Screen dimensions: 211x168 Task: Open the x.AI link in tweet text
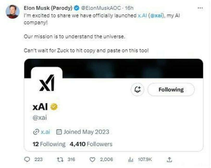[143, 15]
